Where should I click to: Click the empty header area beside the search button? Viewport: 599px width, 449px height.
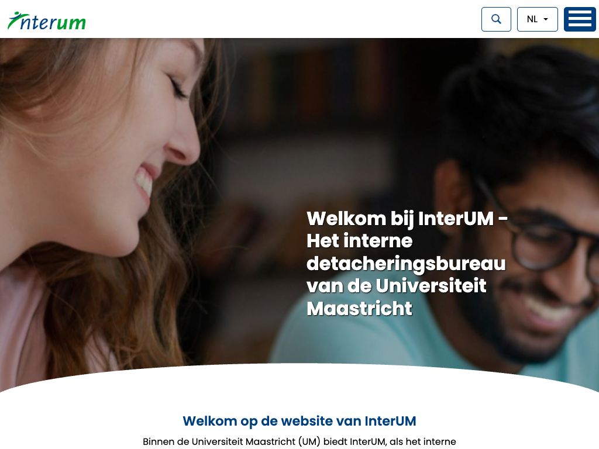[x=283, y=19]
